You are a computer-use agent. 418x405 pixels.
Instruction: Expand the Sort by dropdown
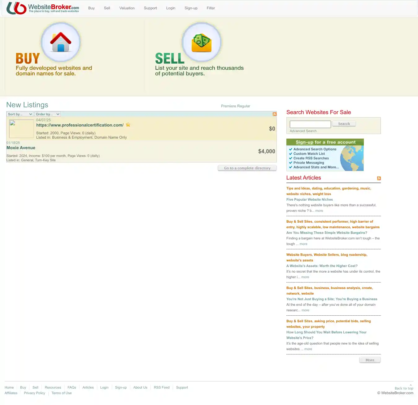[20, 114]
